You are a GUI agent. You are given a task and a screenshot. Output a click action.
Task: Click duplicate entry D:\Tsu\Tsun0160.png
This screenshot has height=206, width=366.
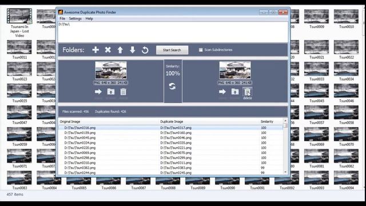click(176, 133)
